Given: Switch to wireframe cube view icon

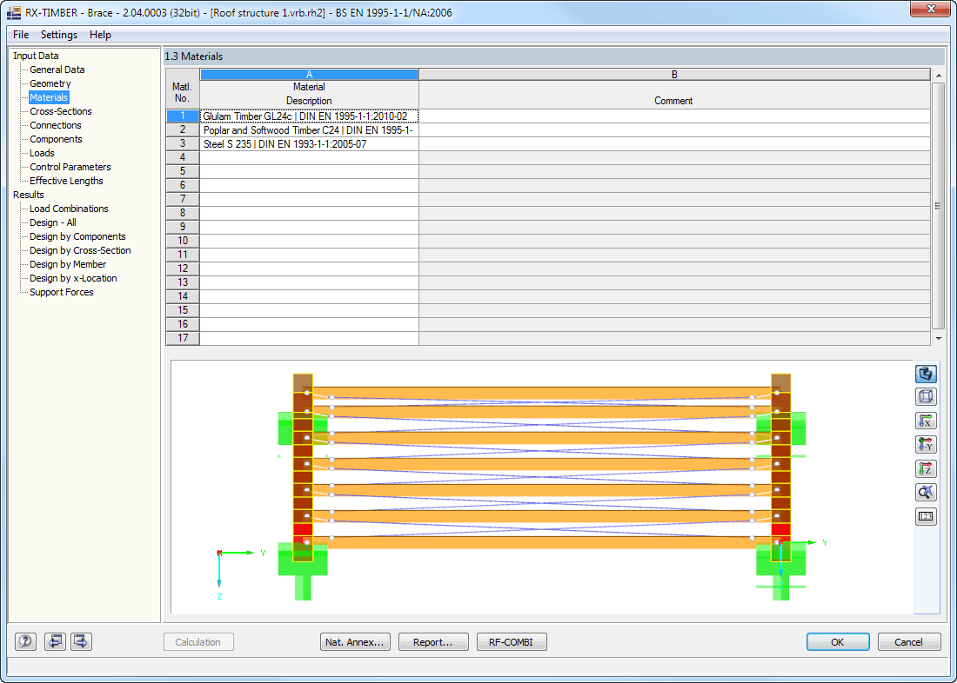Looking at the screenshot, I should pyautogui.click(x=926, y=397).
